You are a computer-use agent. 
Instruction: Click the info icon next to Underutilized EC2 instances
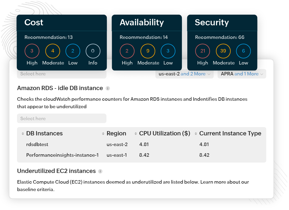point(100,171)
